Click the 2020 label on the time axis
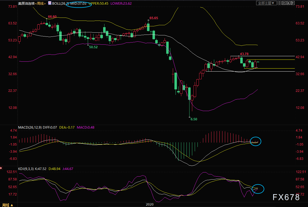The image size is (308, 207). pos(150,205)
